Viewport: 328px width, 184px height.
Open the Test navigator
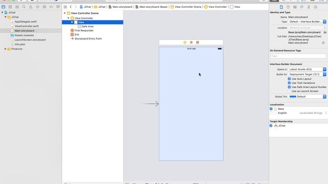pyautogui.click(x=37, y=7)
